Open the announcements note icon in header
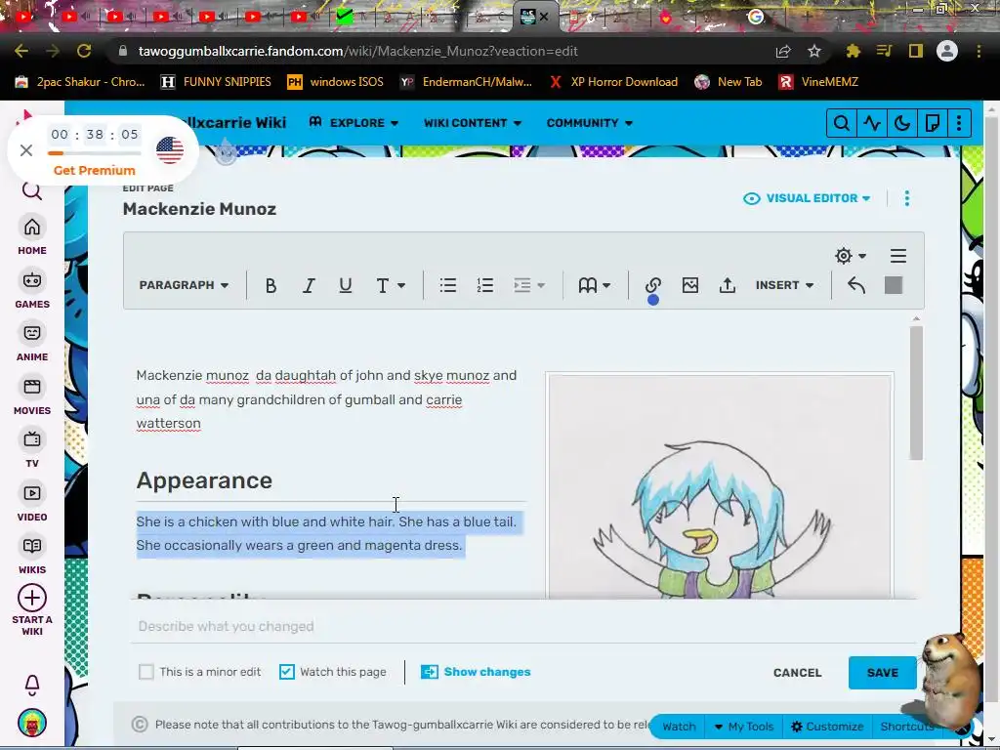 point(932,123)
